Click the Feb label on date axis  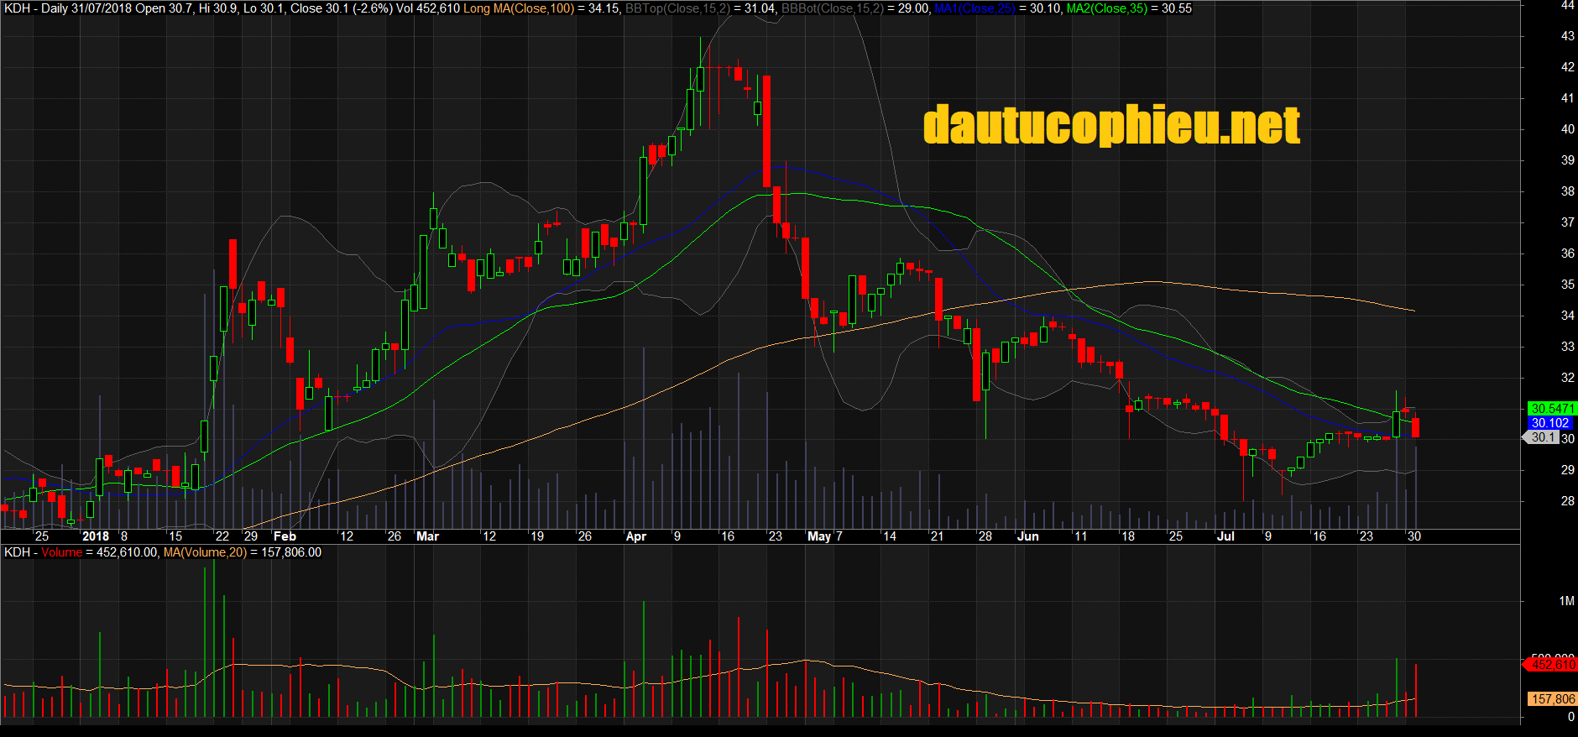(285, 536)
